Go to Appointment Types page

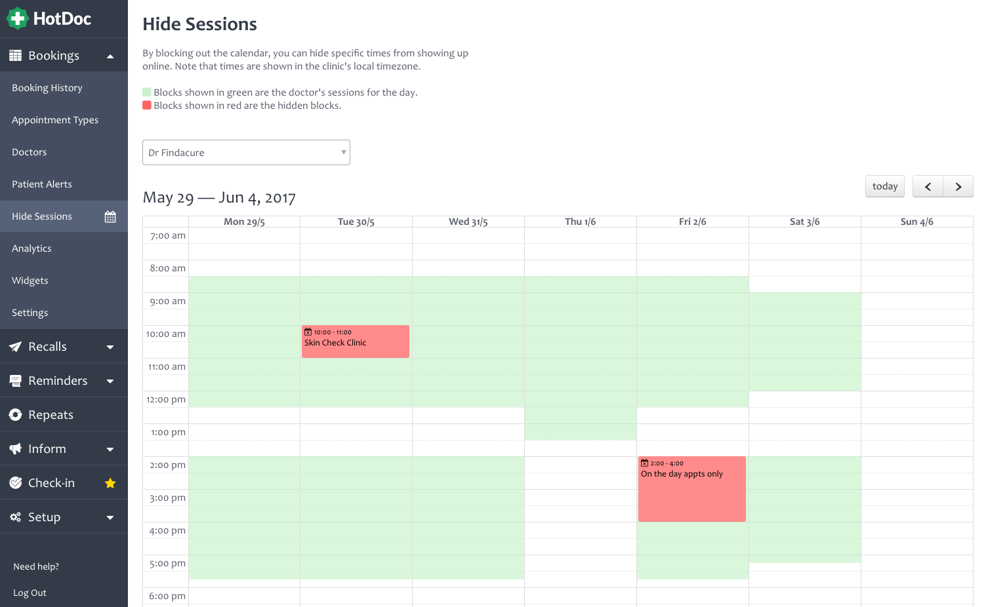point(55,120)
